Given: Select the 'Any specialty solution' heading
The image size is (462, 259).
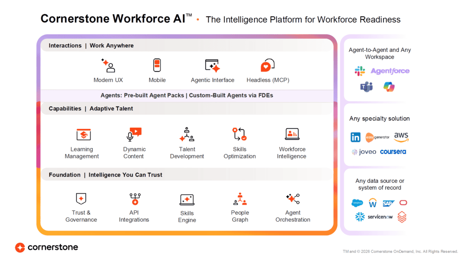Looking at the screenshot, I should pyautogui.click(x=379, y=119).
